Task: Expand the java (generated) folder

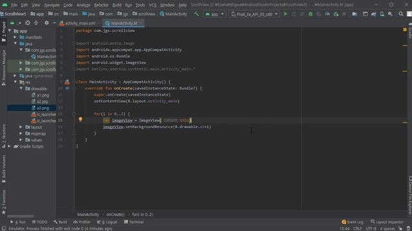Action: (15, 76)
